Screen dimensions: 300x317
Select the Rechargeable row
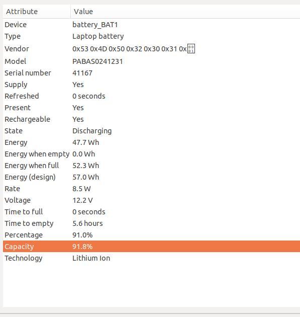click(151, 119)
